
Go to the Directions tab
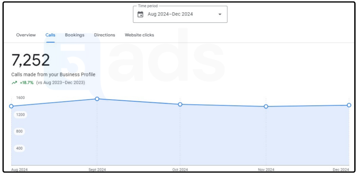click(105, 35)
